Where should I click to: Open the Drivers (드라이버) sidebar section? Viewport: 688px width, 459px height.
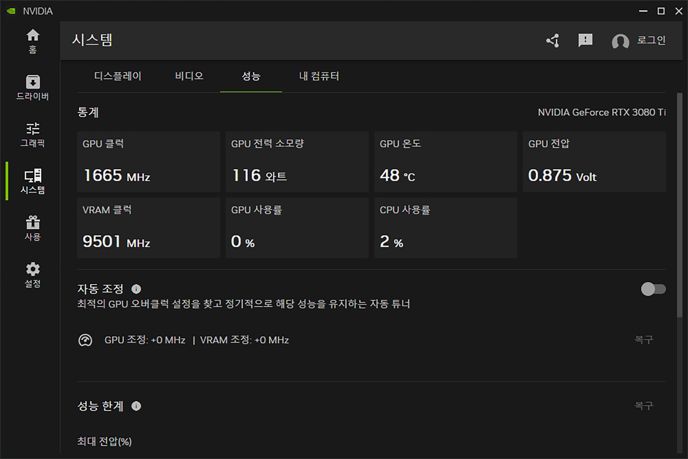coord(33,87)
